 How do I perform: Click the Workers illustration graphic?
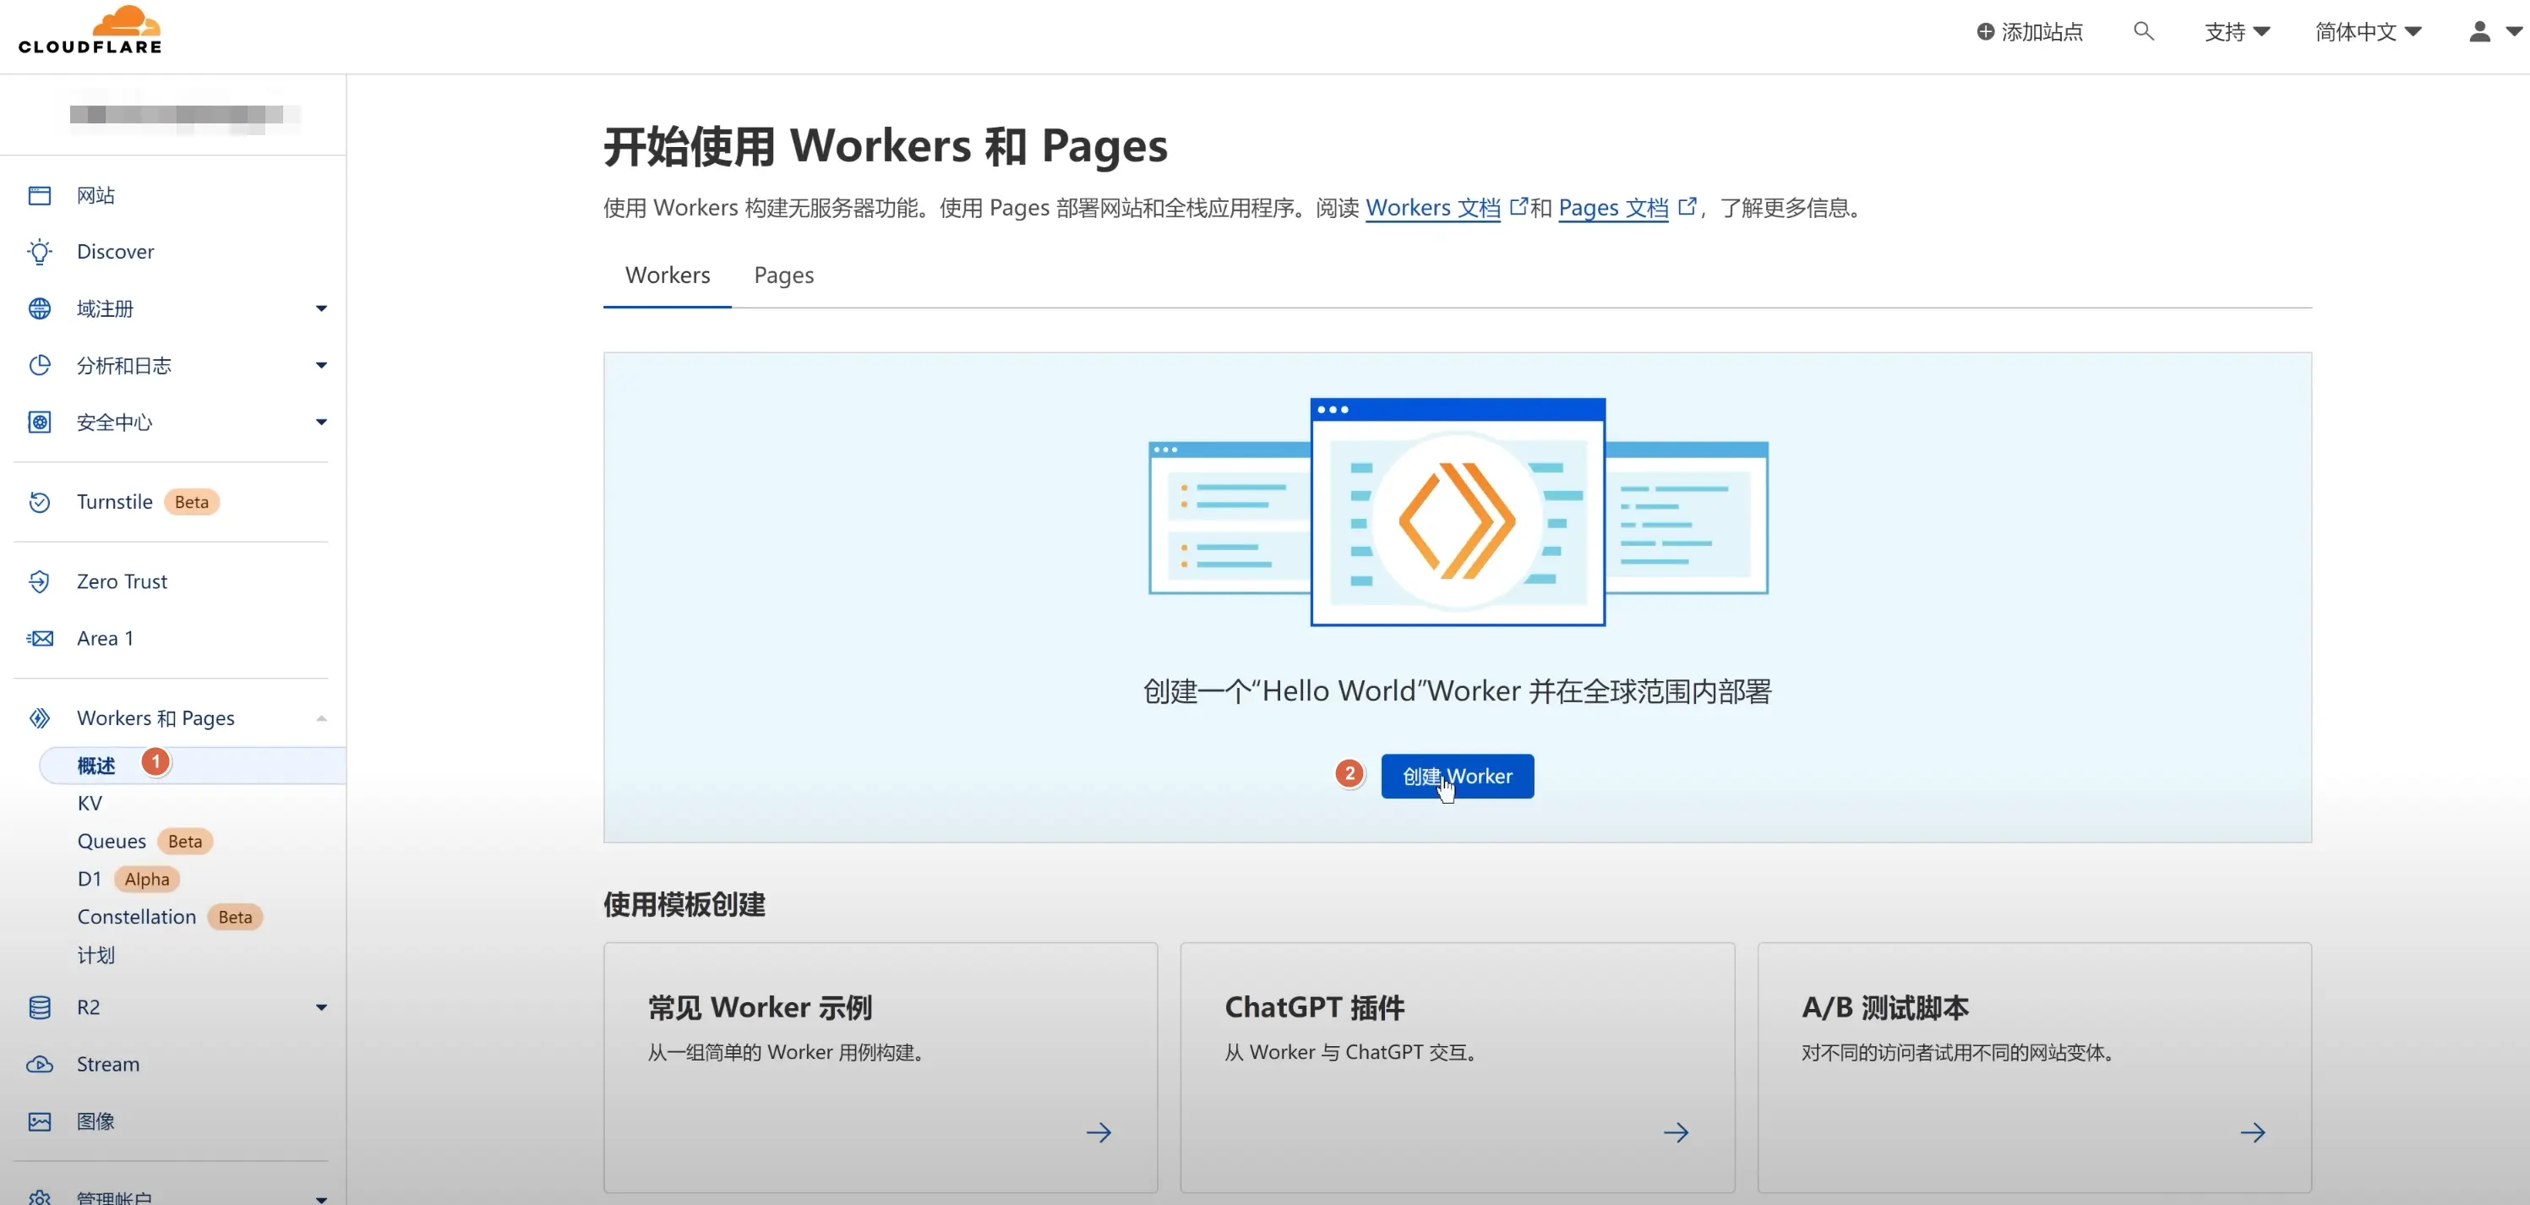tap(1458, 511)
